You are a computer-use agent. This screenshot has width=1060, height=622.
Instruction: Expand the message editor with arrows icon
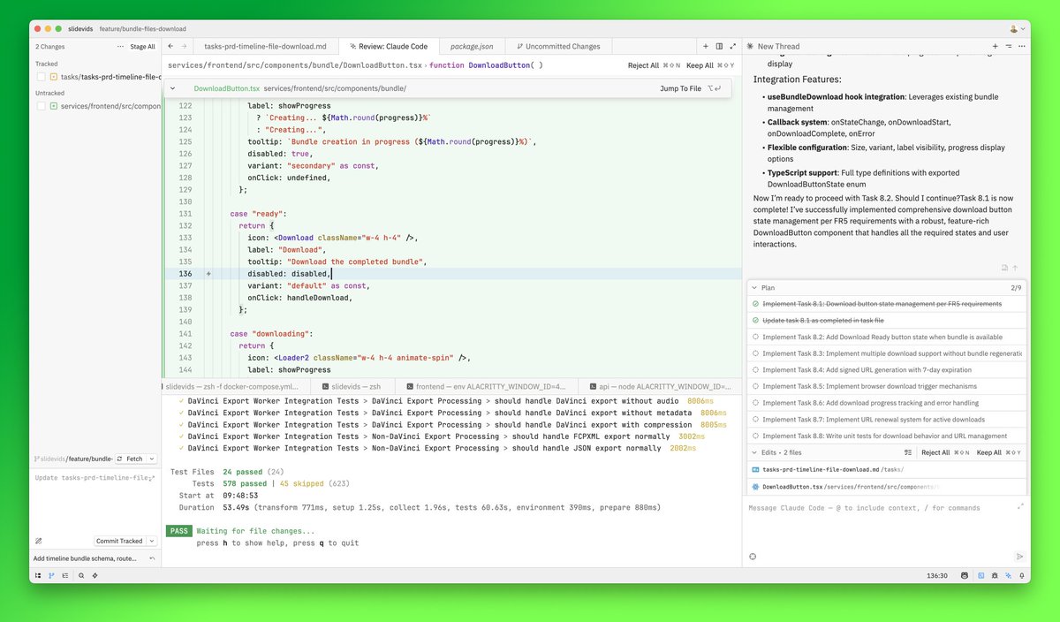(1021, 506)
